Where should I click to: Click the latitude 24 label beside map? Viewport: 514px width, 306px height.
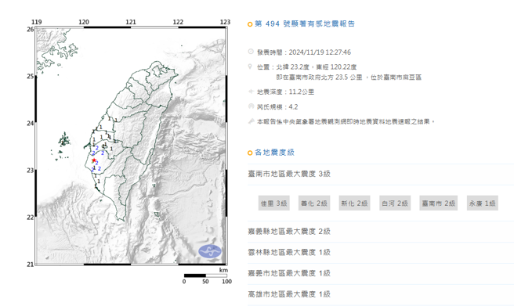30,124
